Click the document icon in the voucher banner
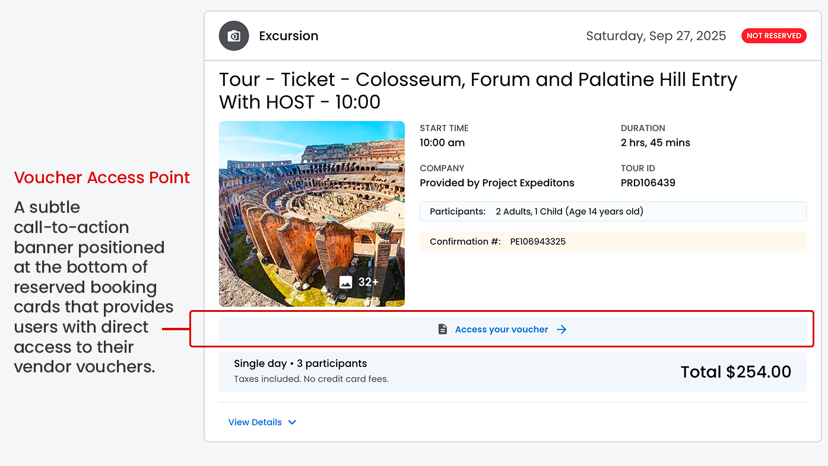 443,329
